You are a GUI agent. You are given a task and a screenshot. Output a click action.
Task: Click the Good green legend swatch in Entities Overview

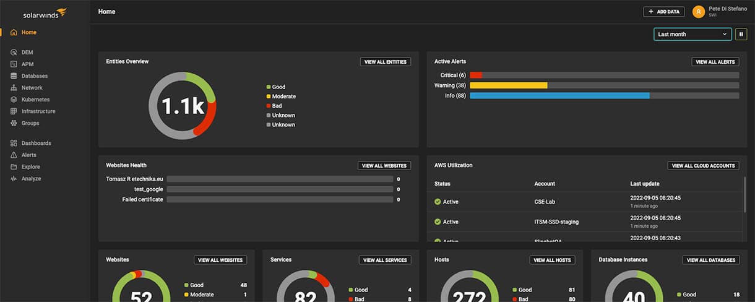269,87
